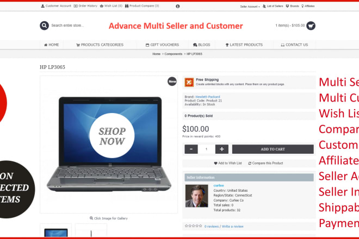Screen dimensions: 359x239
Task: Click the seller curlee profile photo
Action: (x=197, y=196)
